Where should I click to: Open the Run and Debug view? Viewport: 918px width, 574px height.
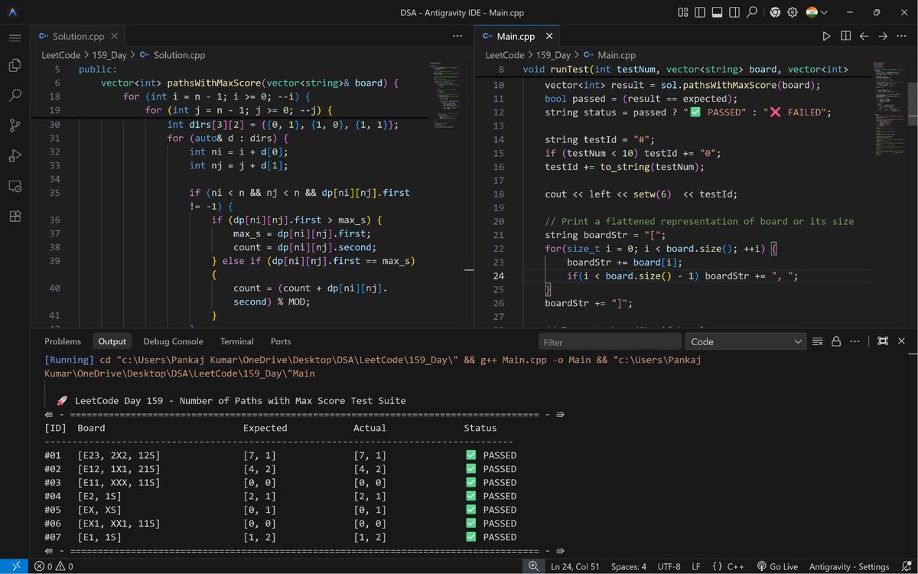[x=15, y=155]
